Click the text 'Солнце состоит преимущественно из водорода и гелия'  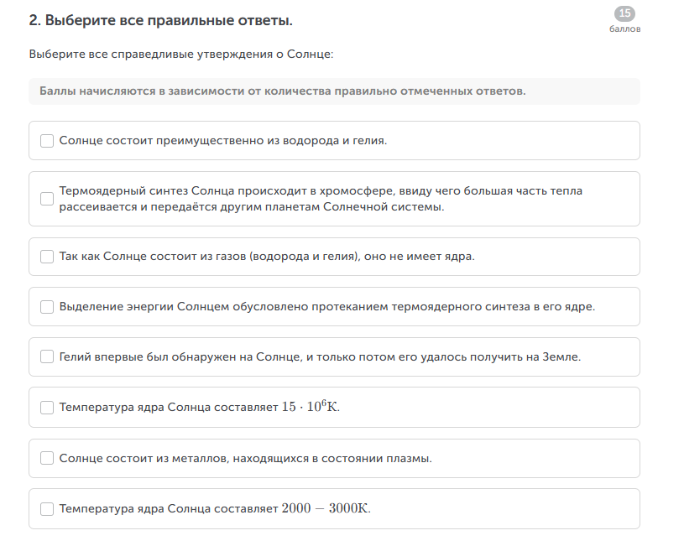pyautogui.click(x=223, y=141)
